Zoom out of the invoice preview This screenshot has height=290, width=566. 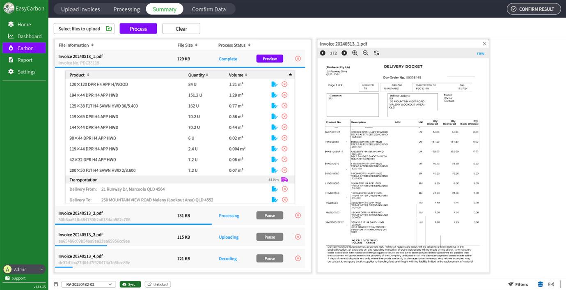(x=366, y=53)
